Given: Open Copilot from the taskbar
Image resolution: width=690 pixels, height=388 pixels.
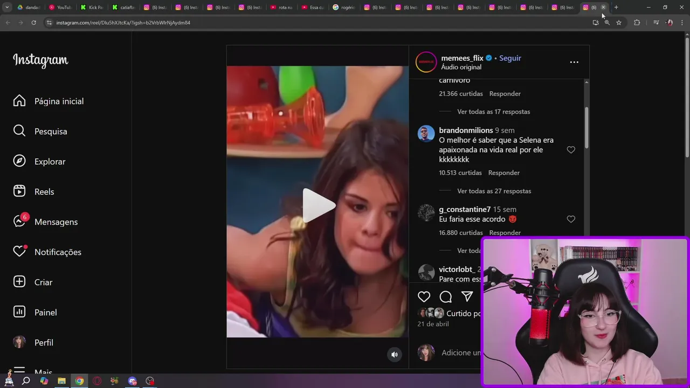Looking at the screenshot, I should pos(44,381).
